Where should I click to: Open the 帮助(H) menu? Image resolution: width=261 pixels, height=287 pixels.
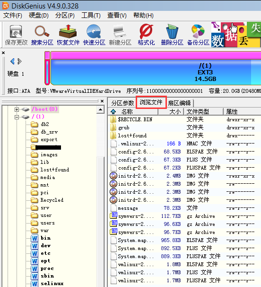[x=143, y=15]
